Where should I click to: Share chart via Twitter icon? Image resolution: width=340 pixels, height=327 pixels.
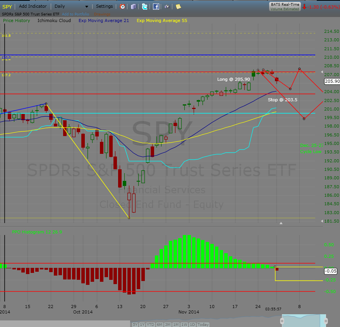144,7
